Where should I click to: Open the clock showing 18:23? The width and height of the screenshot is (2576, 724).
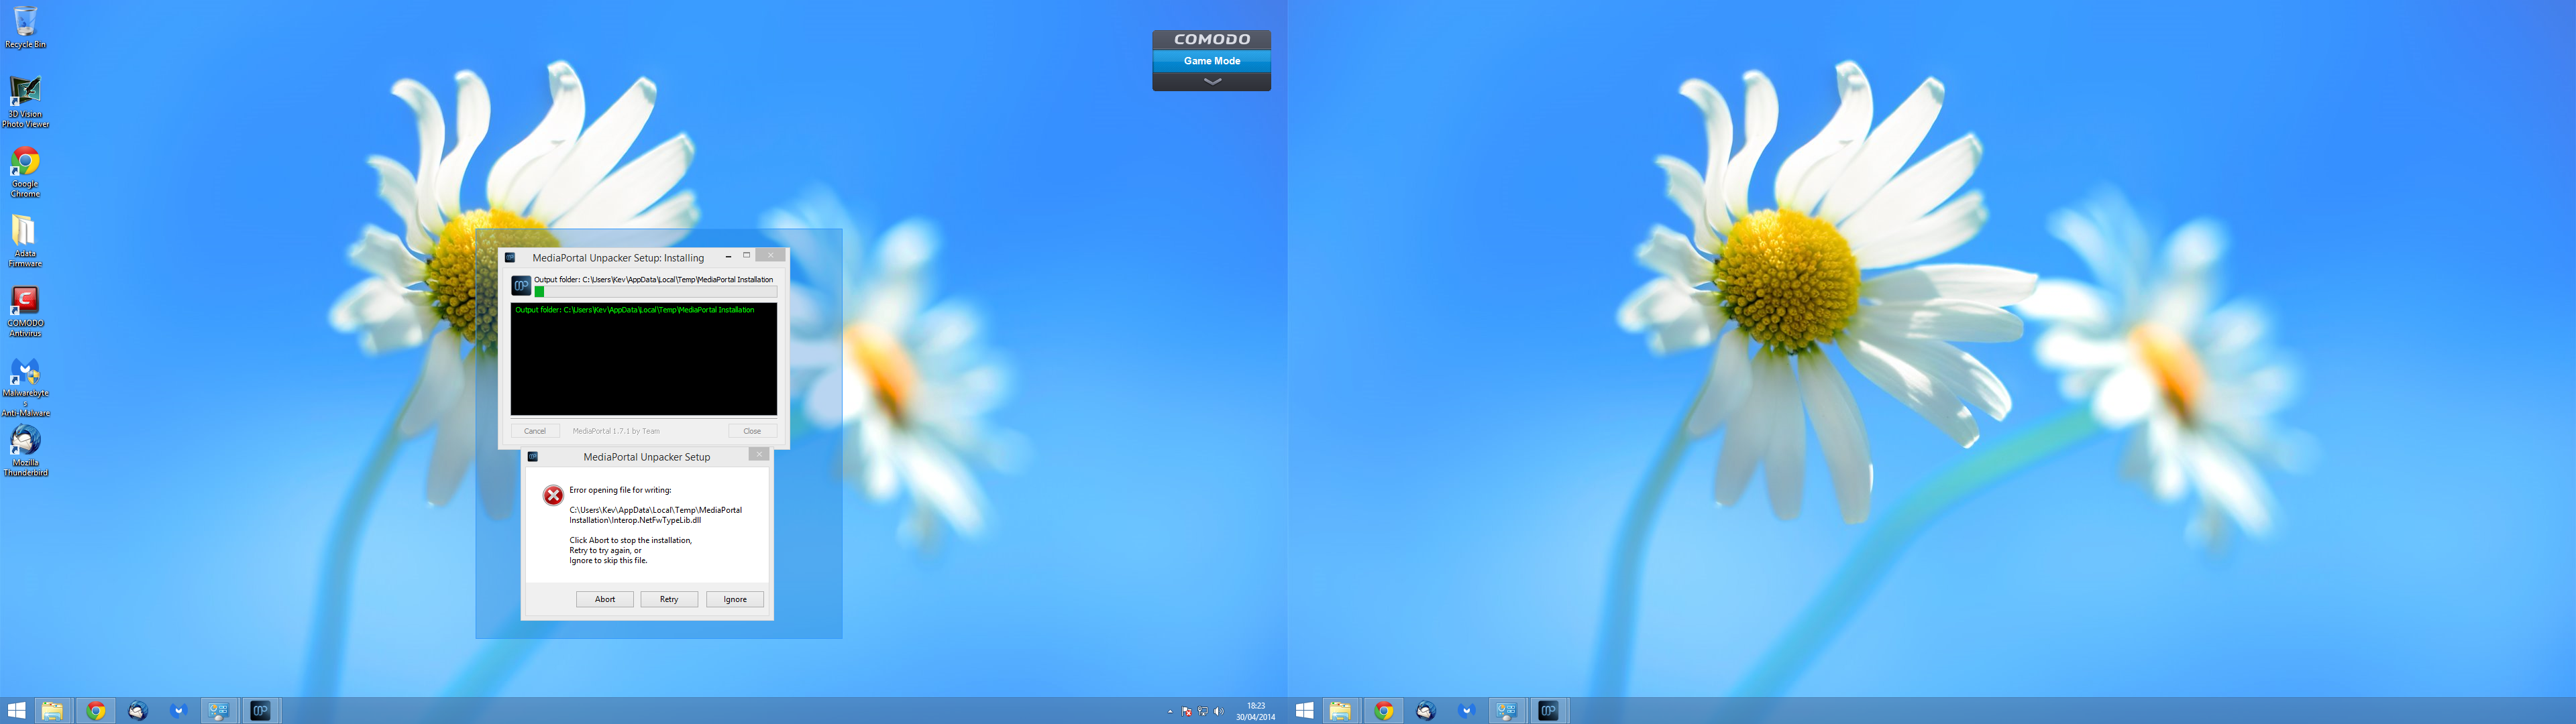coord(1255,711)
